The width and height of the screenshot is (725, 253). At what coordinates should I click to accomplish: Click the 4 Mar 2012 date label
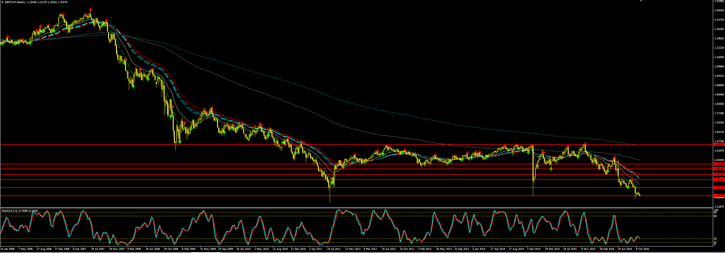[370, 249]
